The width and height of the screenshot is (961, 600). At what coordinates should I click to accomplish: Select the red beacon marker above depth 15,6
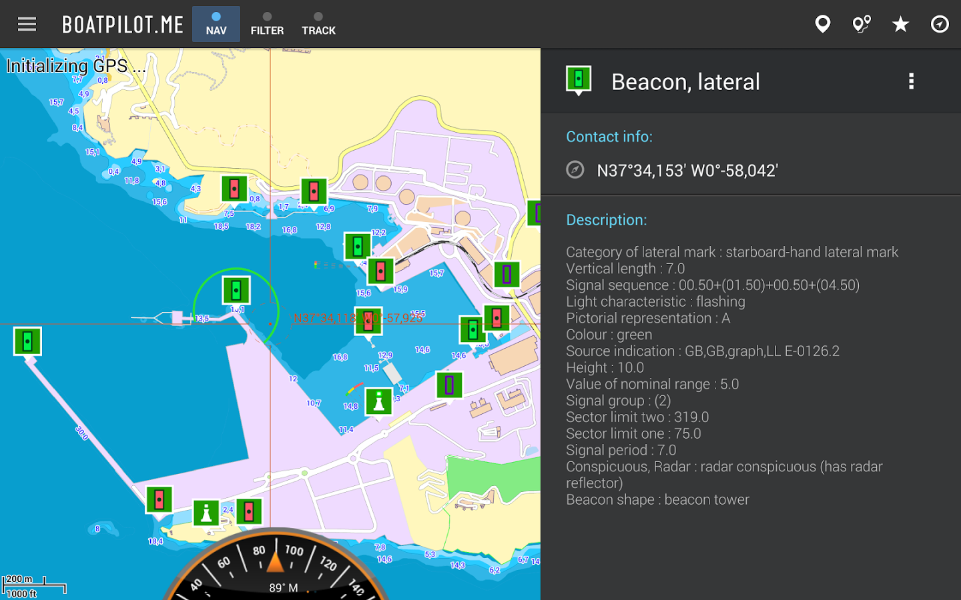coord(380,273)
